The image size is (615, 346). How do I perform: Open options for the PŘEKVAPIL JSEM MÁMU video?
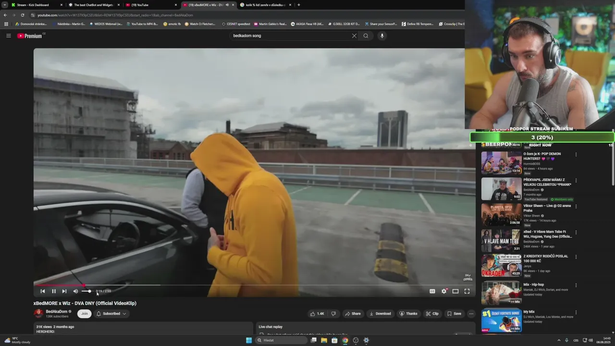point(576,181)
